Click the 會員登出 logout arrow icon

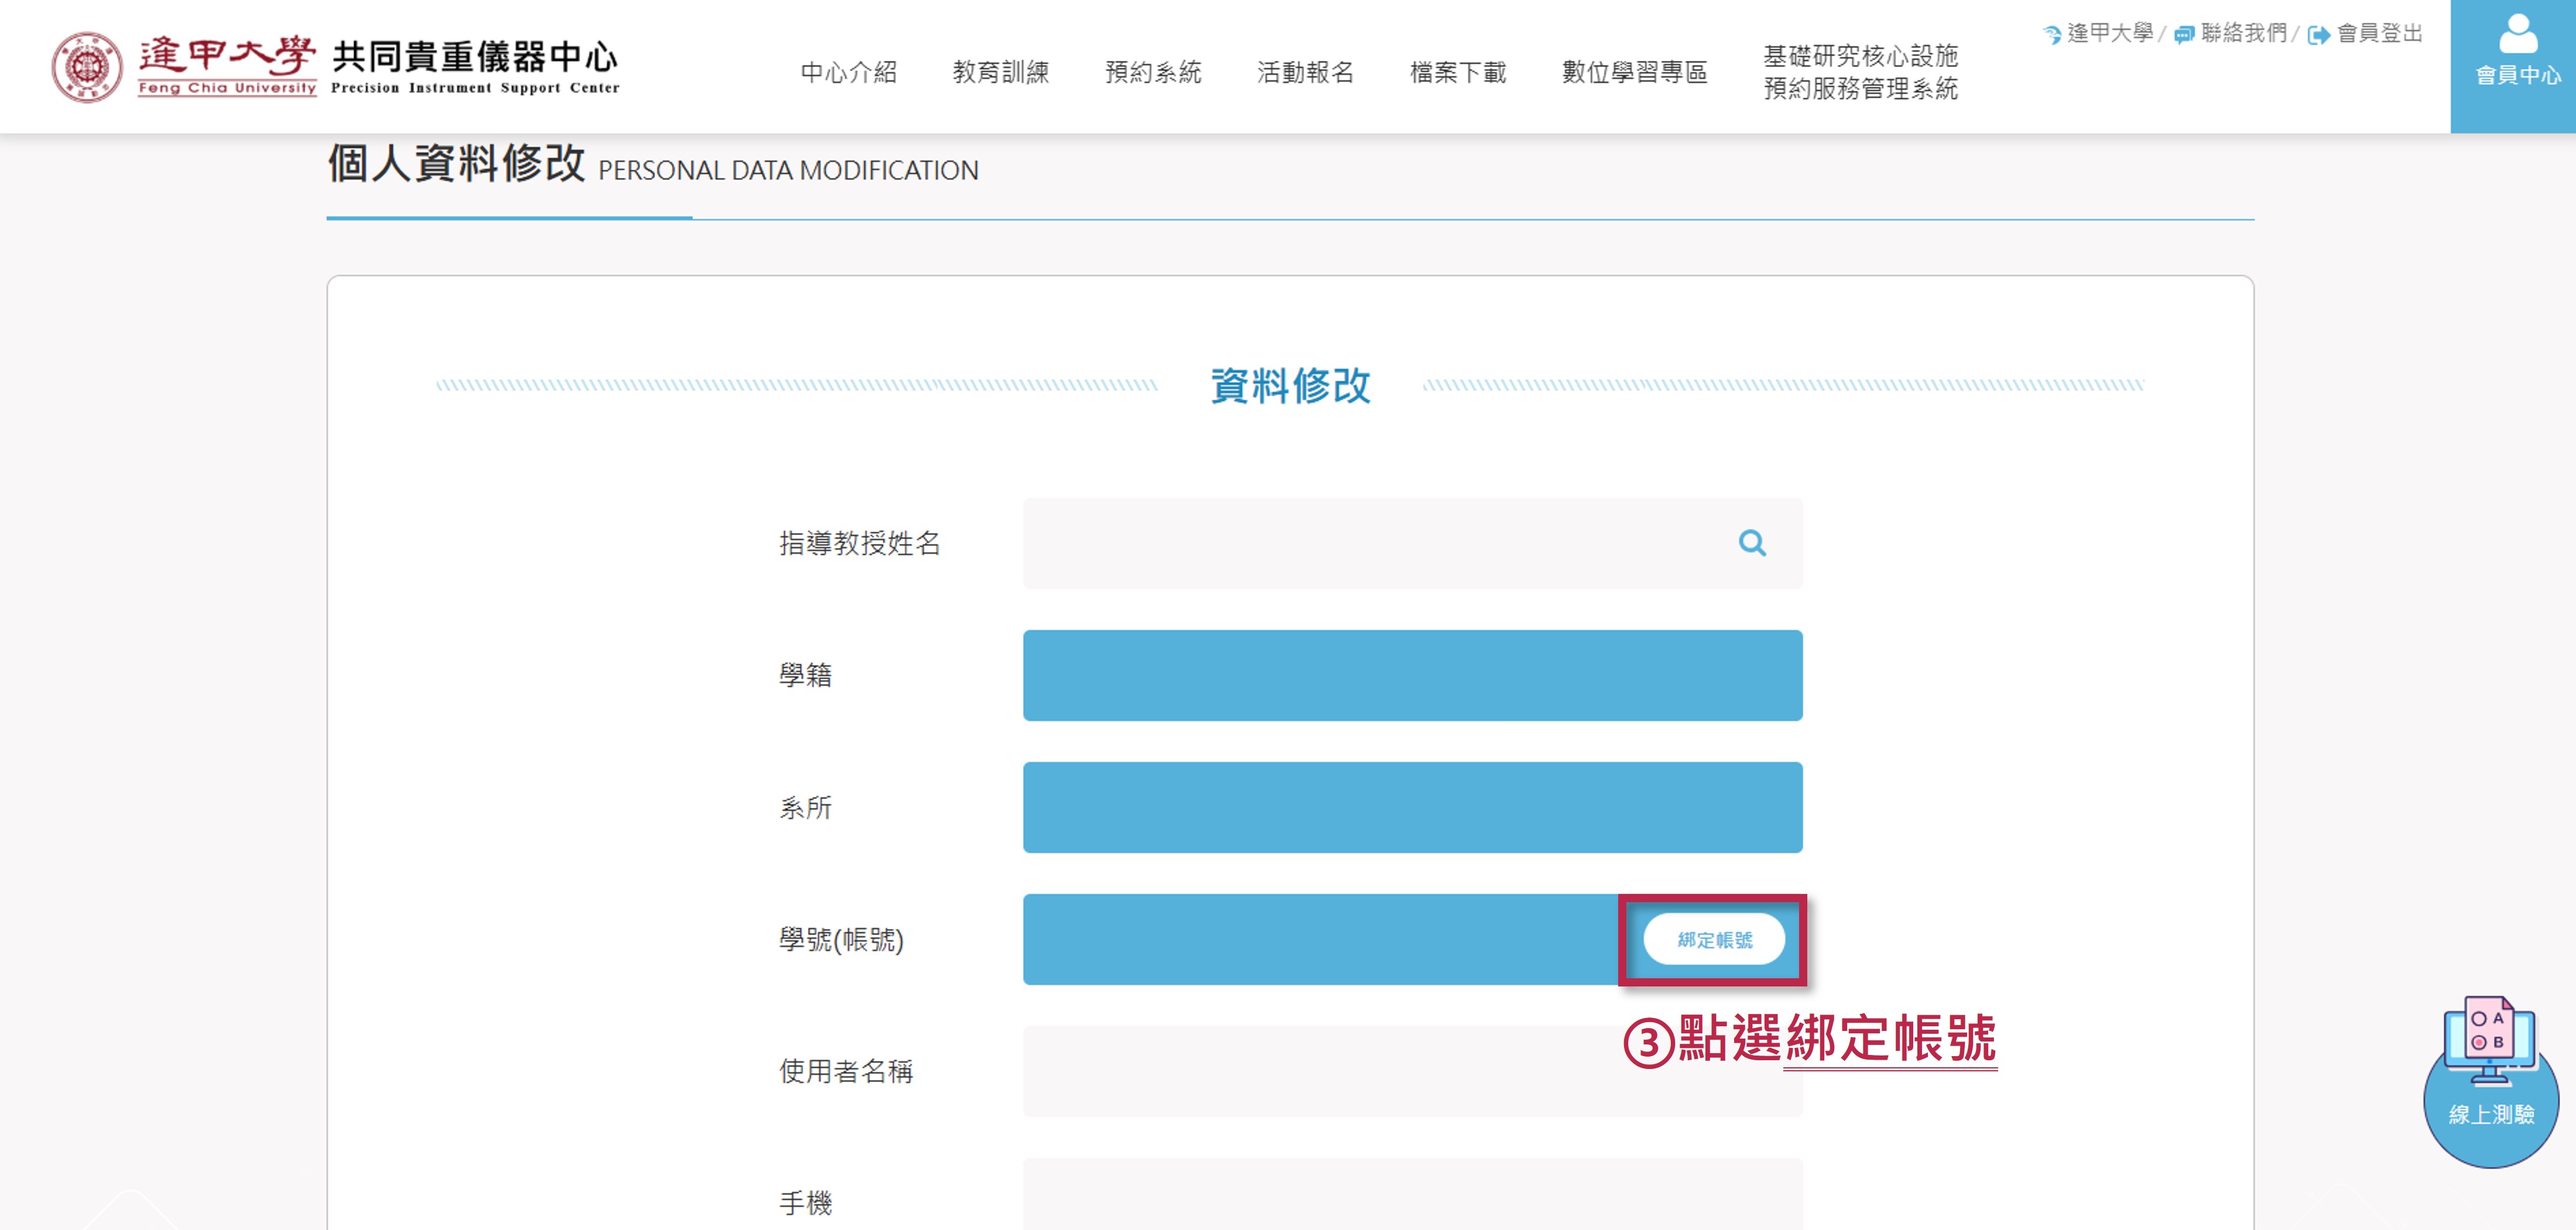[x=2318, y=35]
